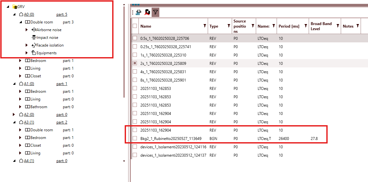Select the 26400 period cell
This screenshot has width=368, height=182.
click(284, 138)
